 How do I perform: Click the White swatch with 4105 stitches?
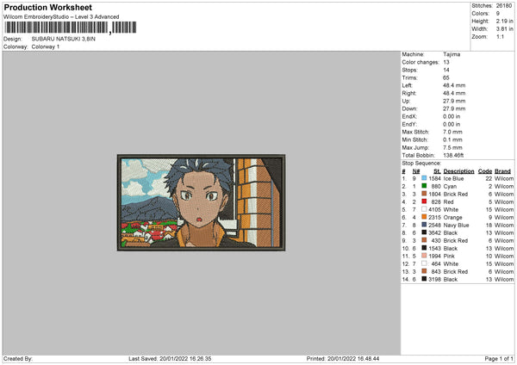(424, 209)
